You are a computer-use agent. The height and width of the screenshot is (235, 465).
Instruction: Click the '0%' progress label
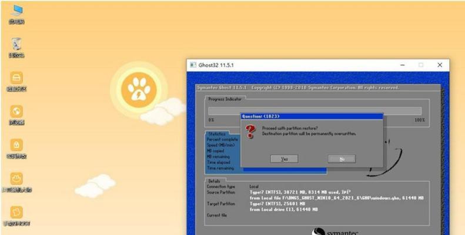click(x=211, y=120)
